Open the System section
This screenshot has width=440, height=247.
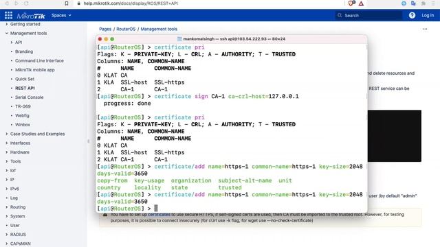tap(18, 216)
